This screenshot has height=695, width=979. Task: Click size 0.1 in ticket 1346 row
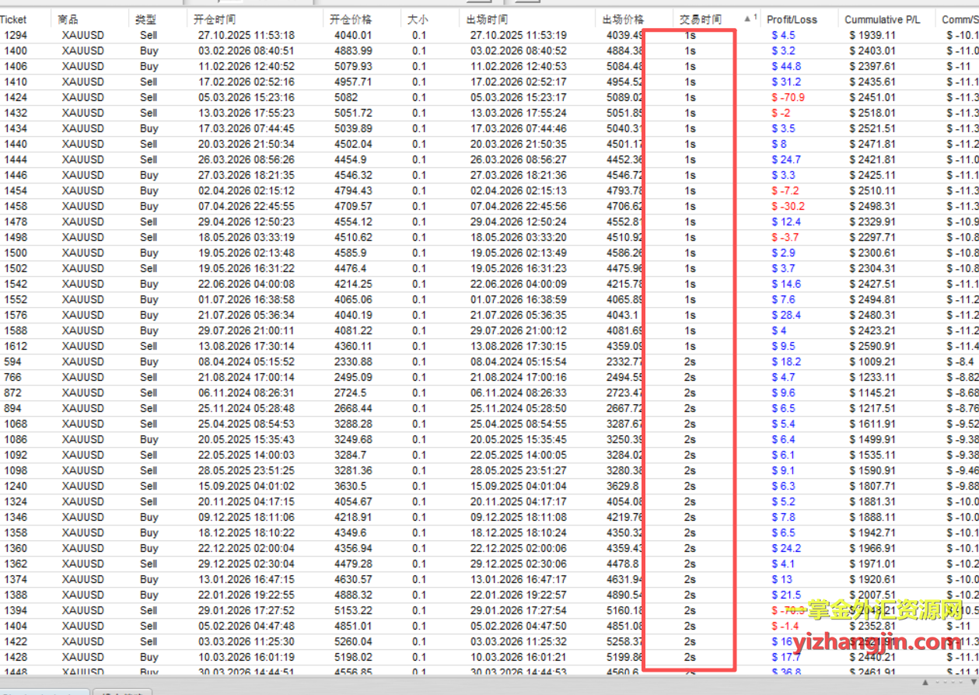pos(419,517)
